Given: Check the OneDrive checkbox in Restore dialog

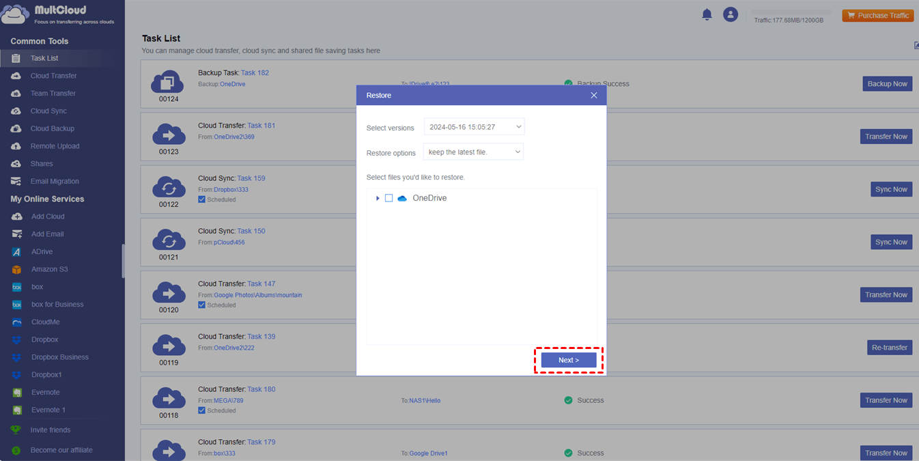Looking at the screenshot, I should pos(388,198).
